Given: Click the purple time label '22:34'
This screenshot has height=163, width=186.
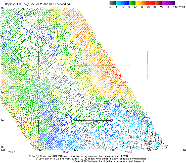Looking at the screenshot, I should (129, 152).
